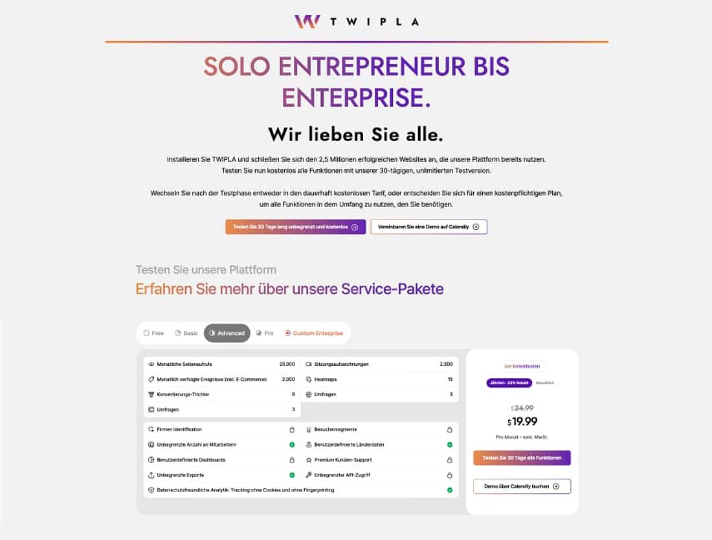Click Demo über Calendly buchen button
Screen dimensions: 712x540
[522, 486]
